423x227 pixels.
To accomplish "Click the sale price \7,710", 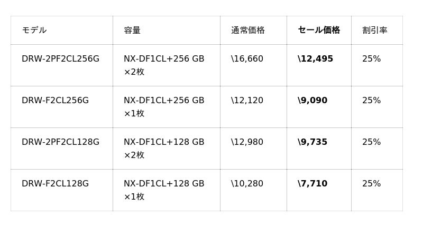I will (x=312, y=184).
